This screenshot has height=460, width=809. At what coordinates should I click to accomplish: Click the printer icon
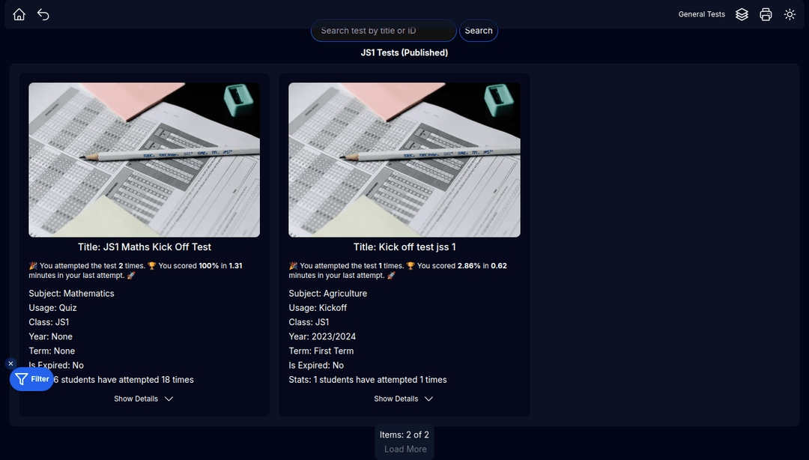tap(766, 14)
